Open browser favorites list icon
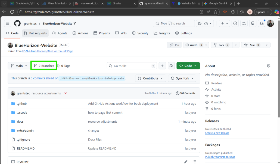280x164 pixels. [242, 12]
